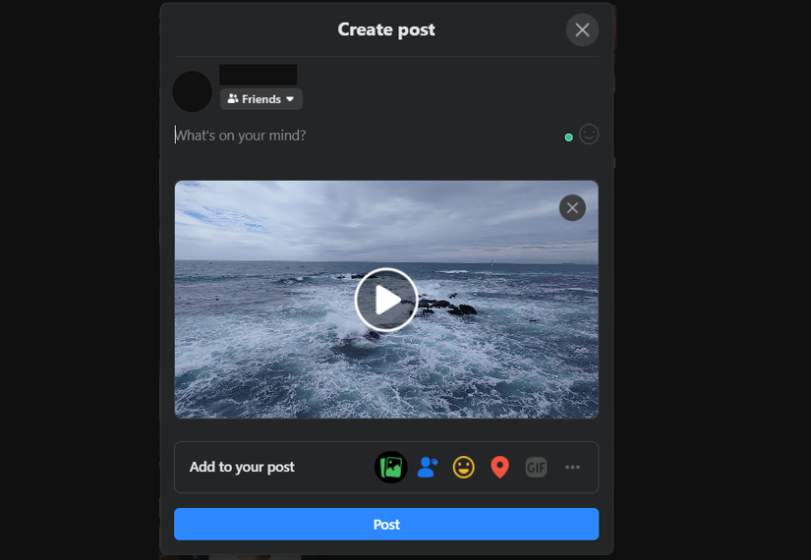Click the profile avatar circle

(193, 91)
